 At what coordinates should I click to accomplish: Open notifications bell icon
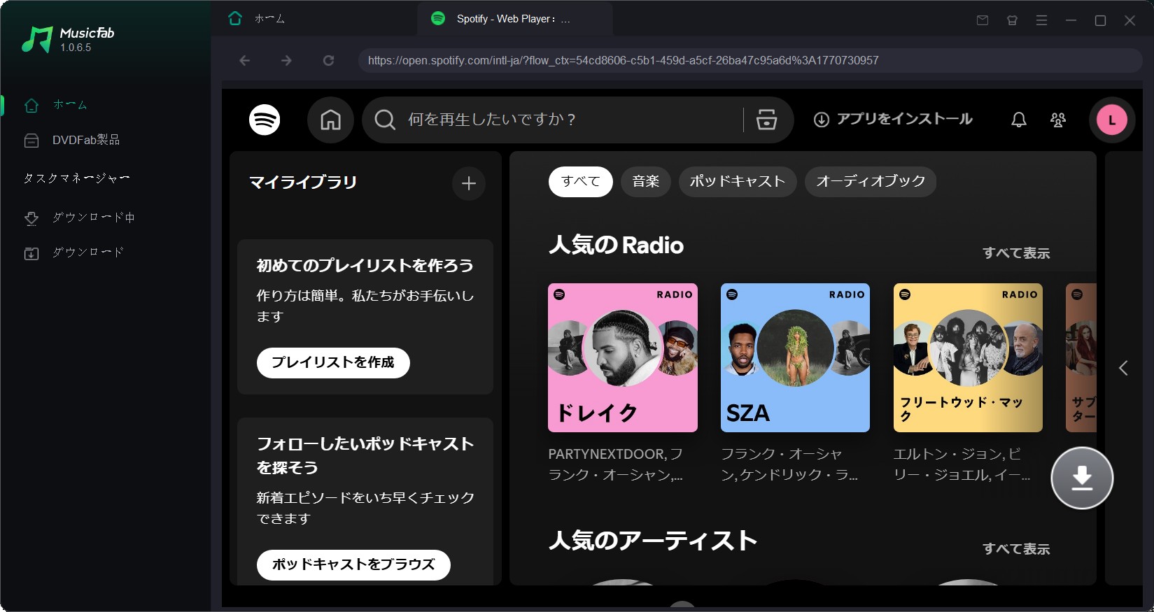1019,120
